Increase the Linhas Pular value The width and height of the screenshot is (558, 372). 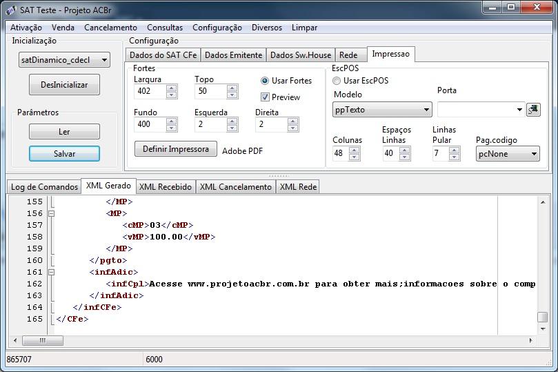454,150
